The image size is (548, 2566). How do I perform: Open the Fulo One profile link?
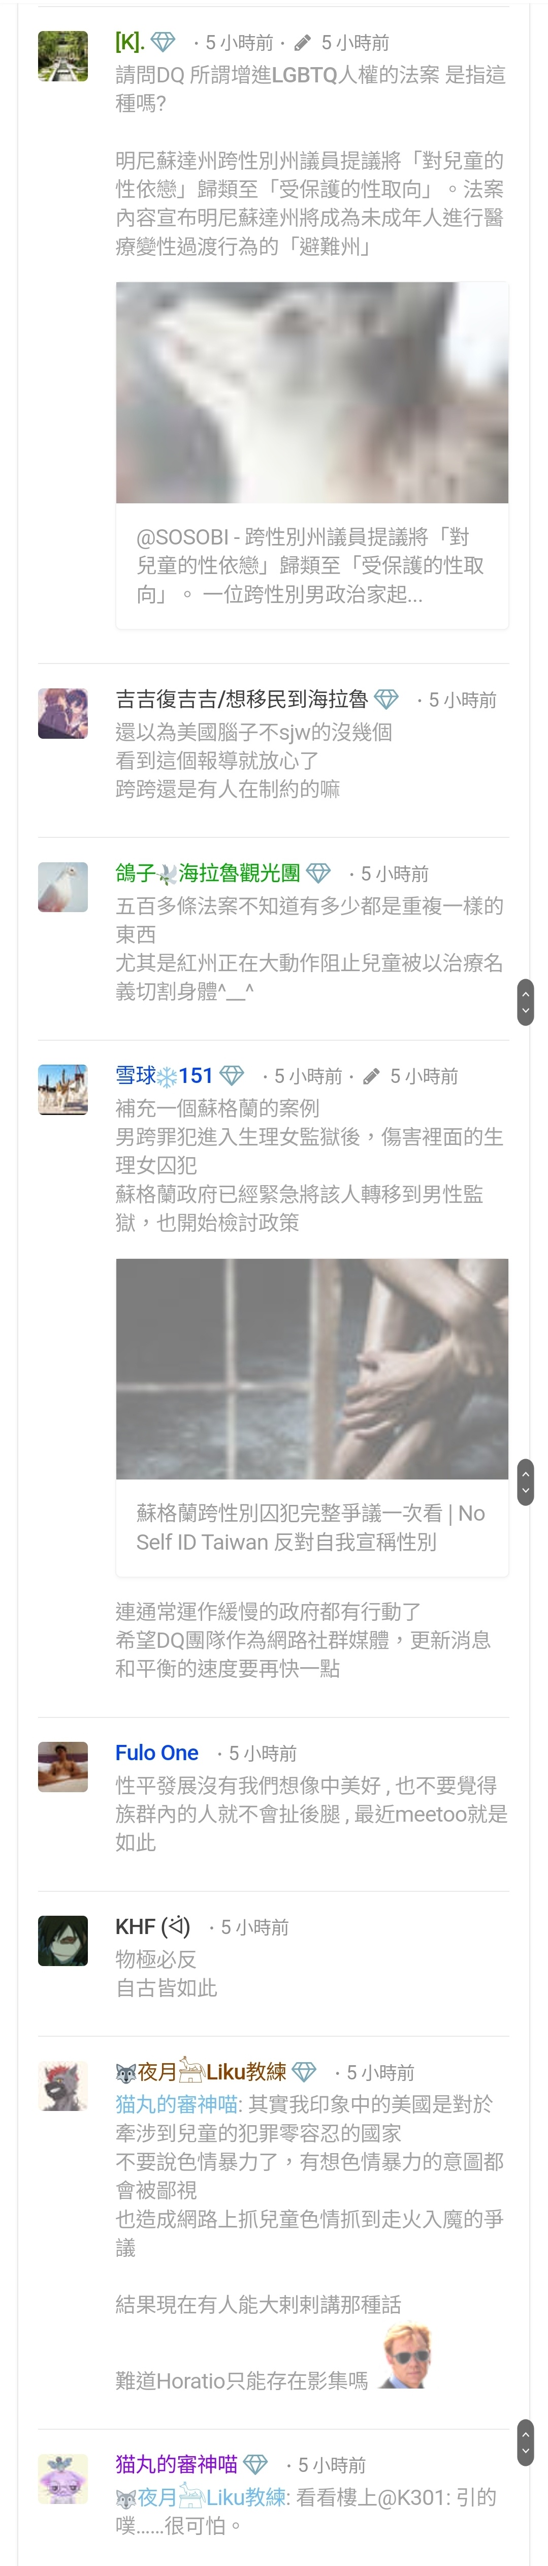click(157, 1752)
